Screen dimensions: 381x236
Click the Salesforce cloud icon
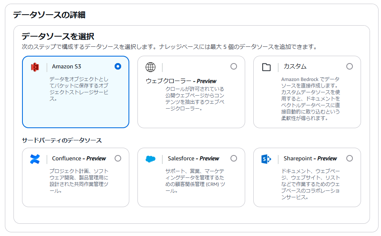point(151,159)
